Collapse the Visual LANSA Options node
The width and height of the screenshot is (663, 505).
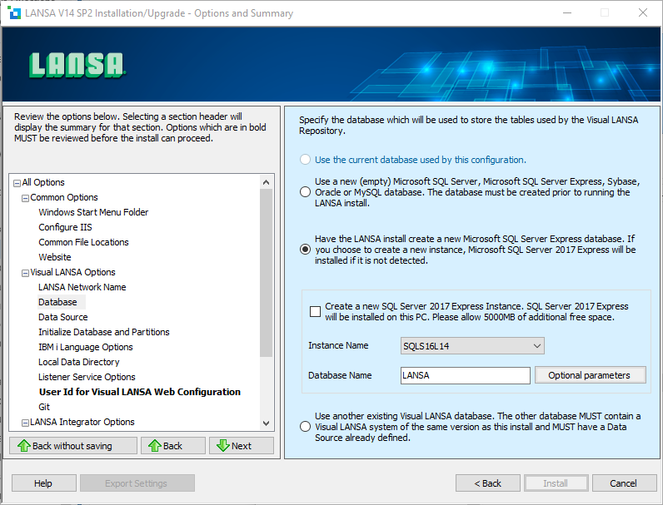(x=25, y=273)
